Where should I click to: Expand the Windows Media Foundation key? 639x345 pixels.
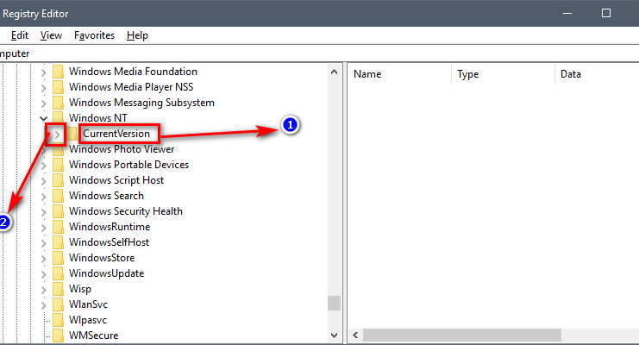(x=44, y=72)
